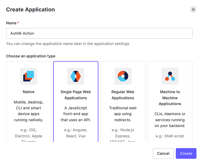This screenshot has height=164, width=202.
Task: Click the 'e.g.: iOS, Electron' example text
Action: (x=29, y=133)
